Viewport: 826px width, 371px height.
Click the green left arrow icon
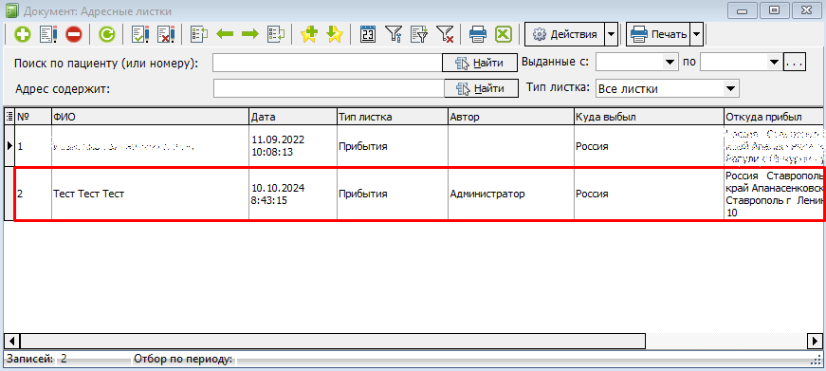coord(225,35)
